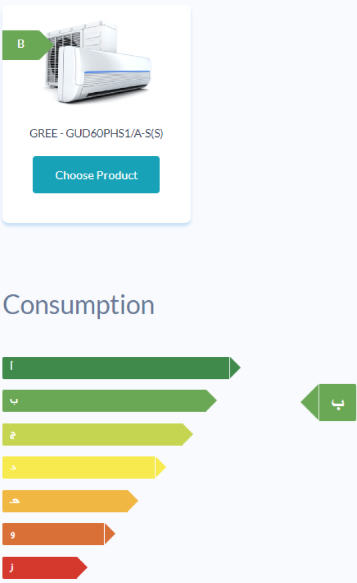357x583 pixels.
Task: Choose the yellow د consumption bar
Action: pyautogui.click(x=78, y=468)
